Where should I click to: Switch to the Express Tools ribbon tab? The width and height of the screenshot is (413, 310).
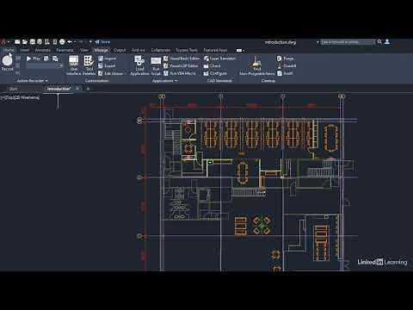coord(187,50)
